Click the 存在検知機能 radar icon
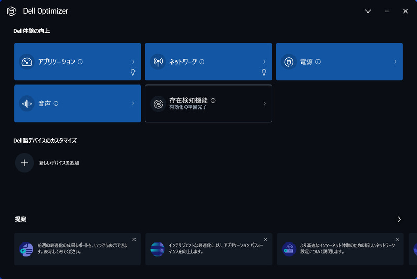 pos(158,104)
